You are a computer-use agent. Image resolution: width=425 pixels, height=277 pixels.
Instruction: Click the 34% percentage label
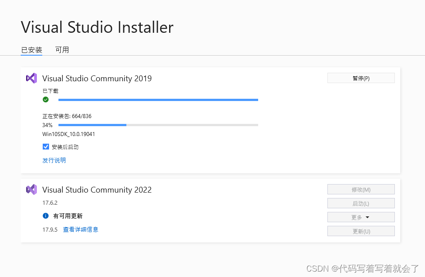[47, 125]
